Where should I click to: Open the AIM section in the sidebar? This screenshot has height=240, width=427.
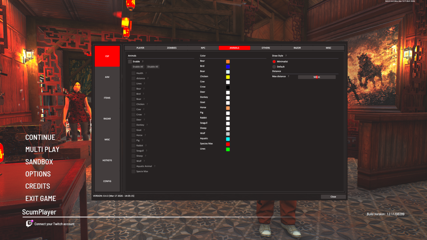pyautogui.click(x=107, y=77)
